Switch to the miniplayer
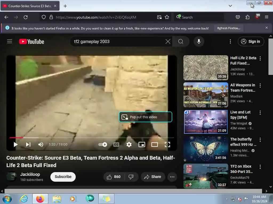Viewport: 273px width, 204px height. pyautogui.click(x=142, y=144)
